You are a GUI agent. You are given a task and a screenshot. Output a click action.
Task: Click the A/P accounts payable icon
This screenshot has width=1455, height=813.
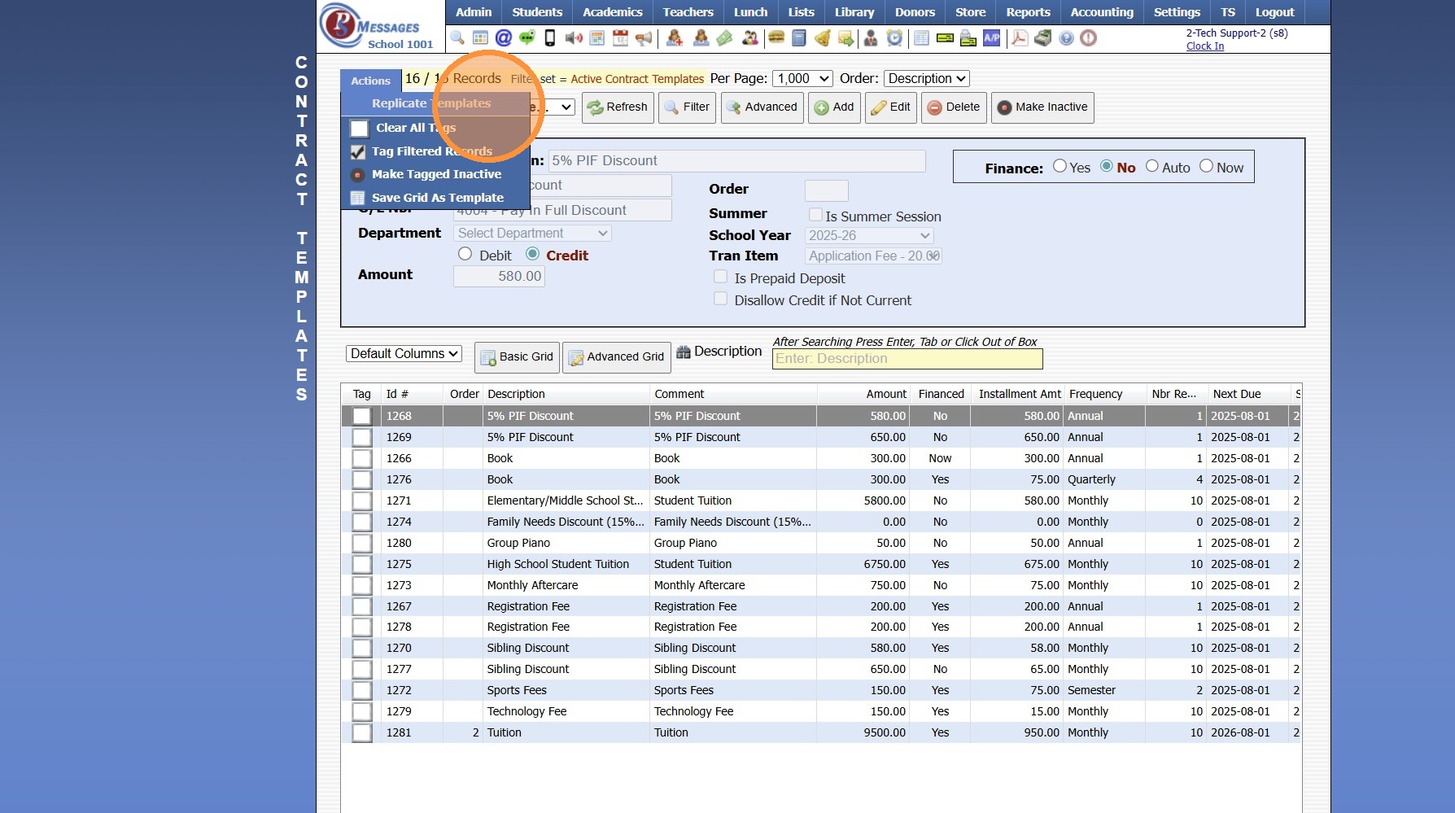coord(991,38)
